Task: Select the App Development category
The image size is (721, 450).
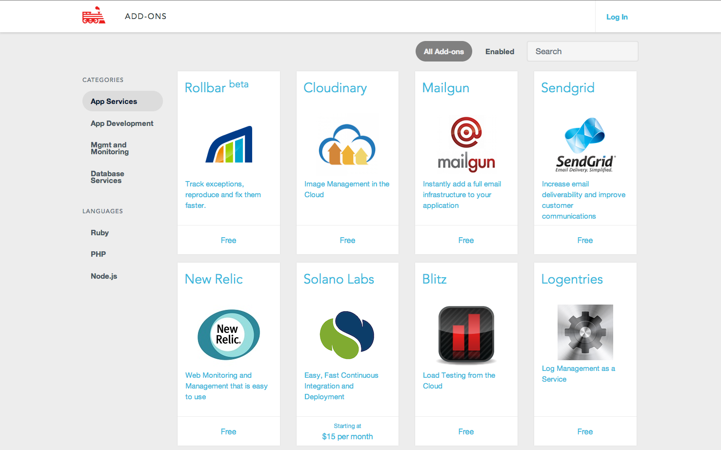Action: tap(122, 123)
